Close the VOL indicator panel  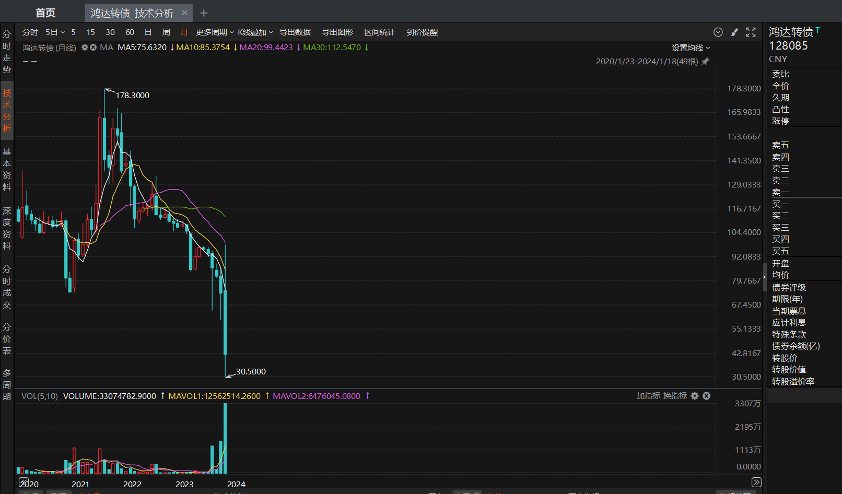coord(706,396)
